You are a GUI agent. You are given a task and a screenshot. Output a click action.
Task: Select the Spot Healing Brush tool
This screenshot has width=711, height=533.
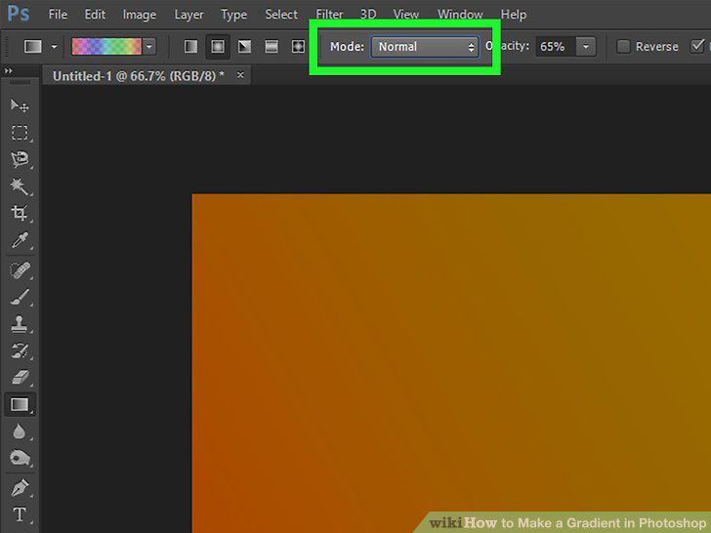(20, 270)
